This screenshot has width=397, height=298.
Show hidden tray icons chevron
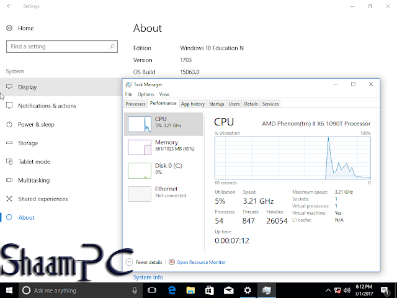pyautogui.click(x=328, y=291)
